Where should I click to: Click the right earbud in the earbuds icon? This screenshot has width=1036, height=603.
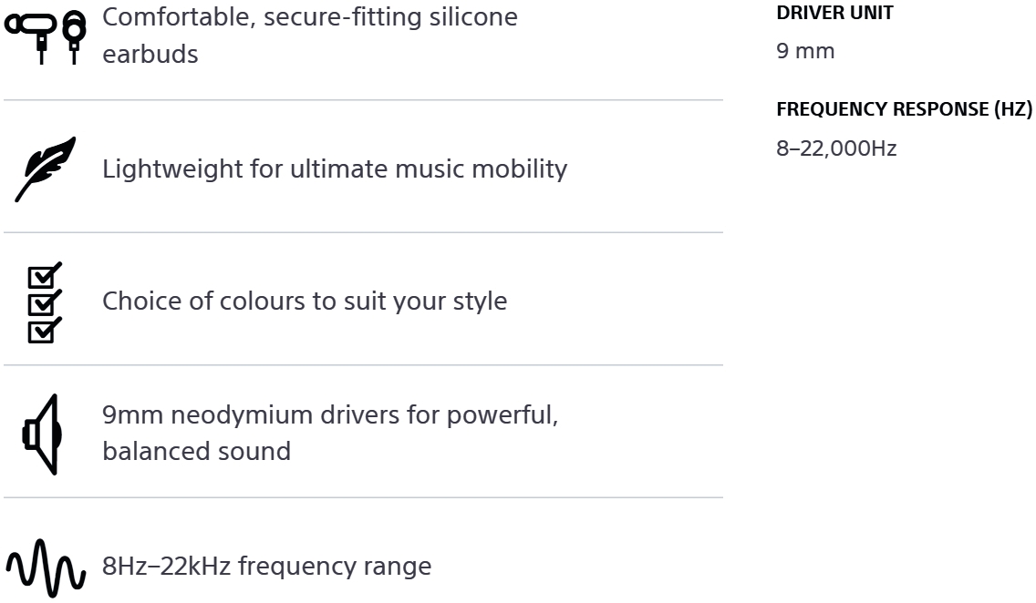pos(74,33)
